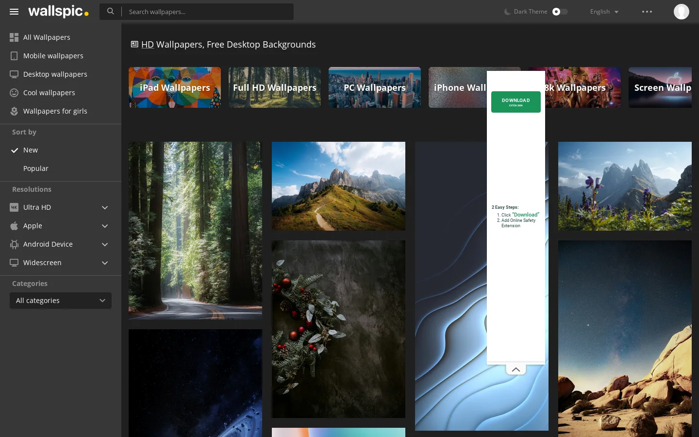Open the Christmas wreath wallpaper thumbnail
The height and width of the screenshot is (437, 699).
(338, 329)
